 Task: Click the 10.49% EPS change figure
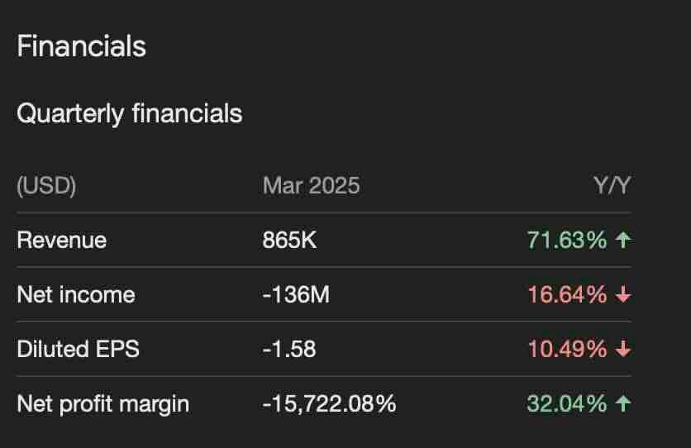pyautogui.click(x=567, y=350)
